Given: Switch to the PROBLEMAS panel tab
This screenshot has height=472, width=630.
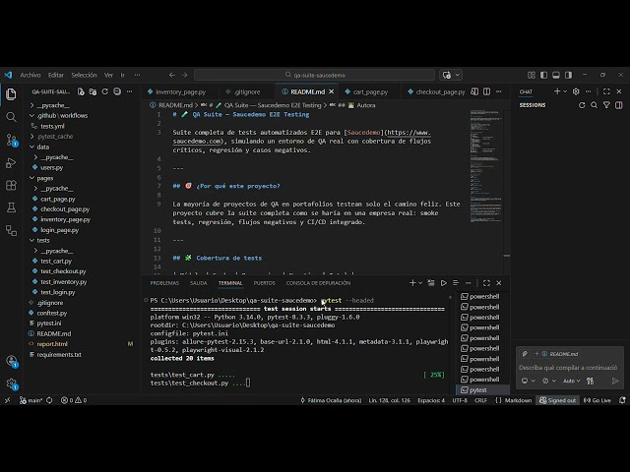Looking at the screenshot, I should click(x=164, y=283).
